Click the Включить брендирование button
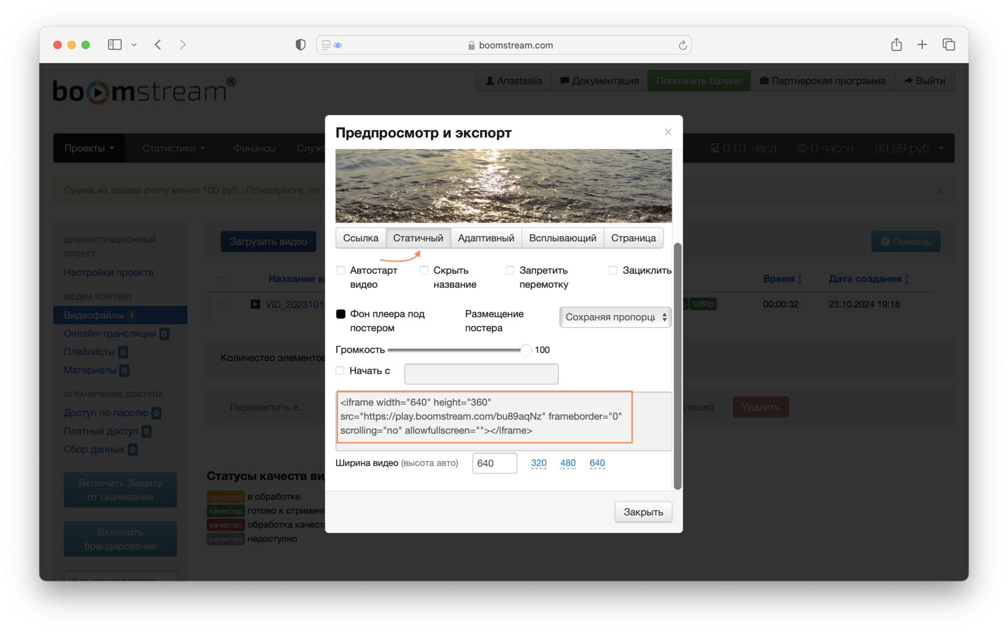Viewport: 1008px width, 633px height. (120, 539)
